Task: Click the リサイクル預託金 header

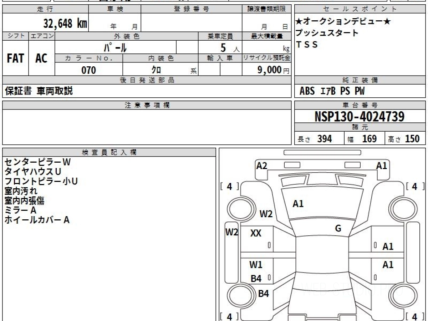Action: coord(267,58)
